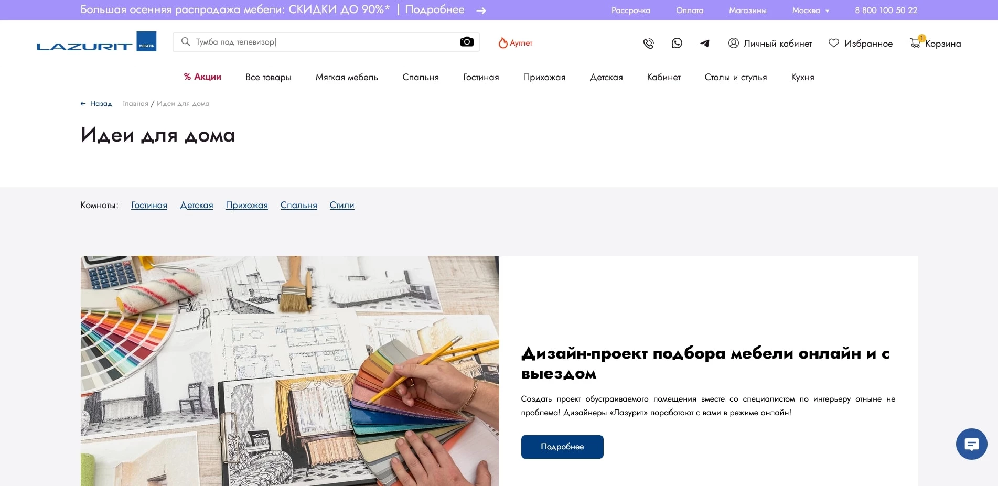Open the chat widget bubble
The image size is (998, 486).
point(971,444)
